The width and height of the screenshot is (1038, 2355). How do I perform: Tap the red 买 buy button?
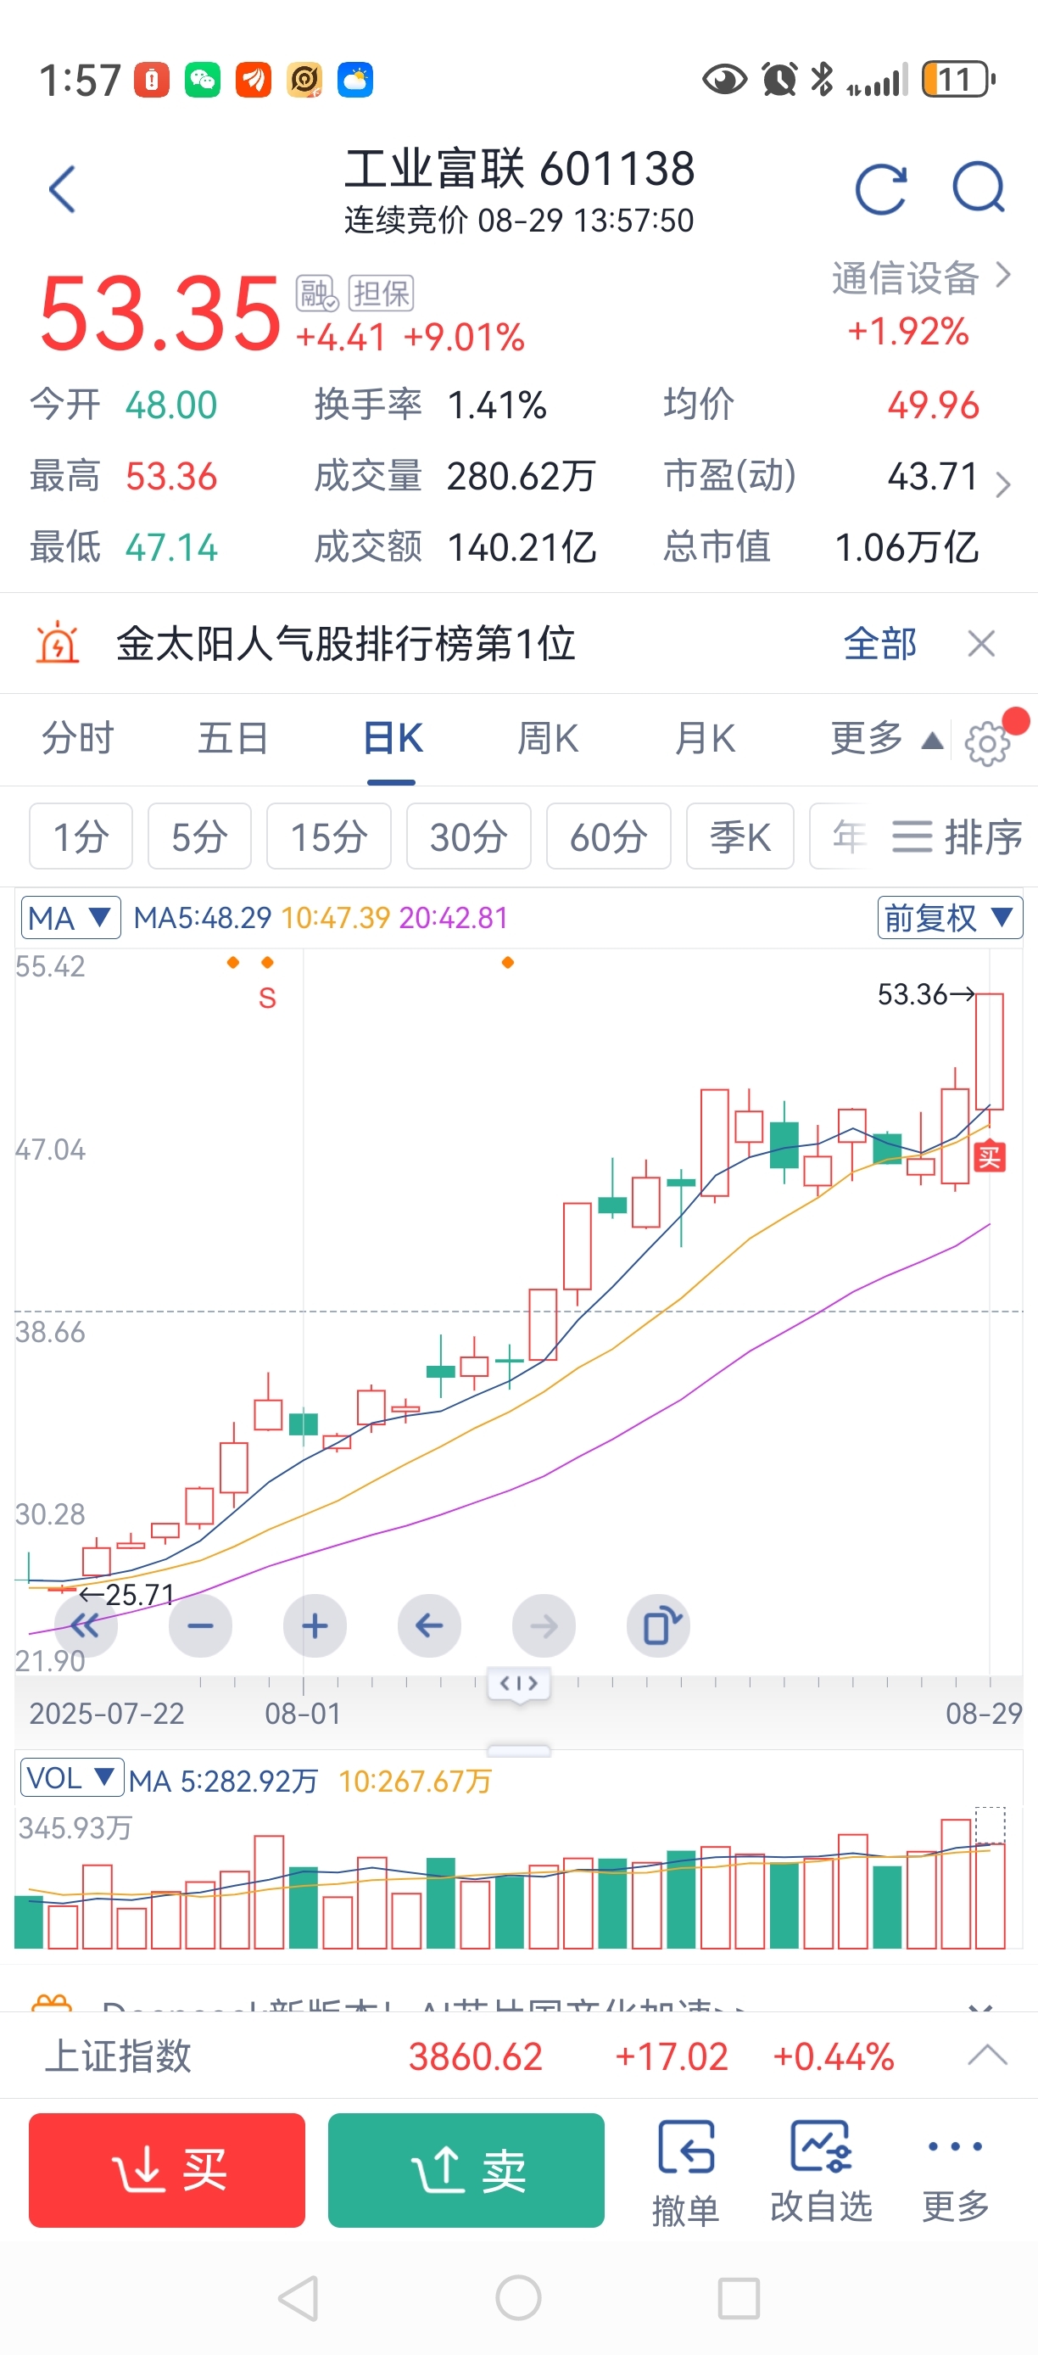166,2170
